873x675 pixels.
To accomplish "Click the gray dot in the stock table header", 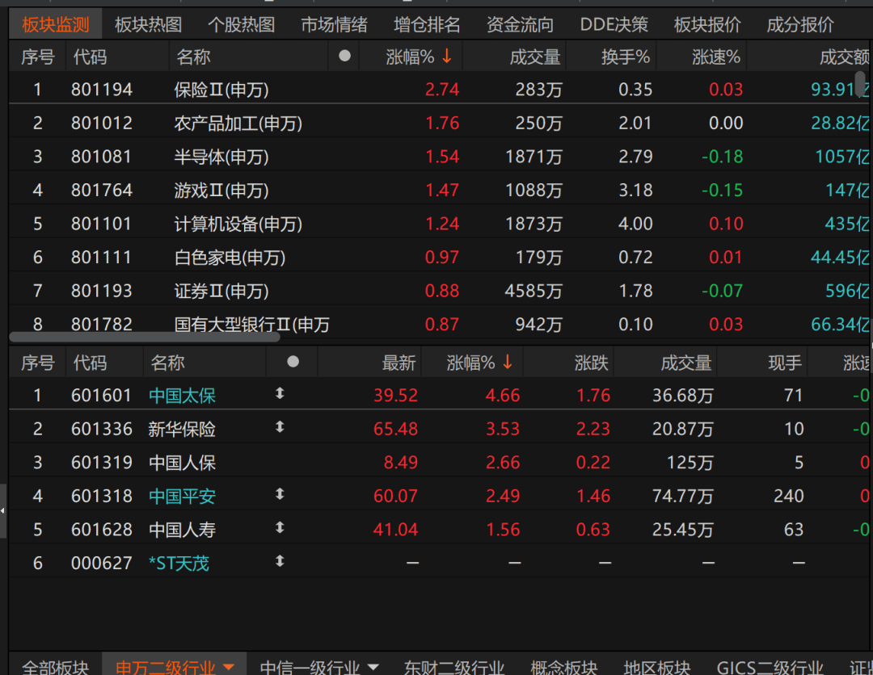I will pyautogui.click(x=293, y=362).
